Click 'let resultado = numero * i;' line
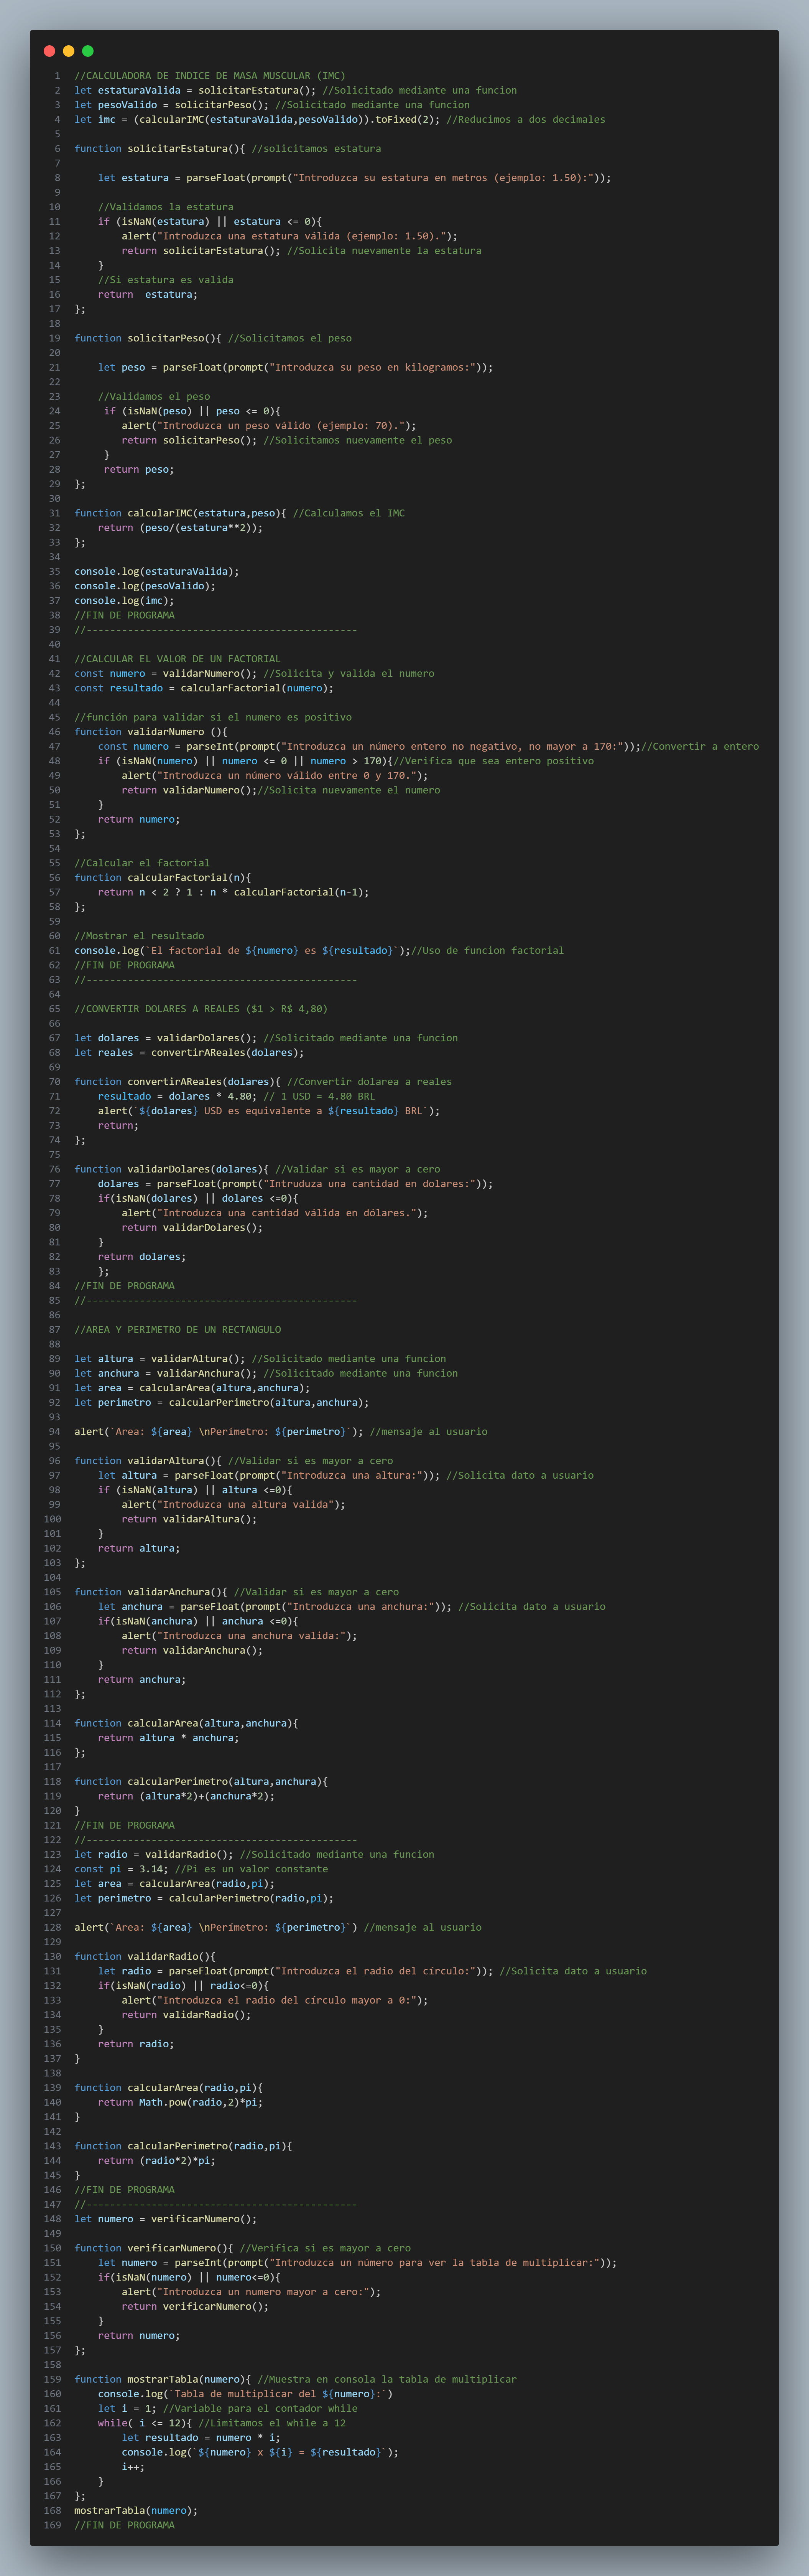 201,2437
